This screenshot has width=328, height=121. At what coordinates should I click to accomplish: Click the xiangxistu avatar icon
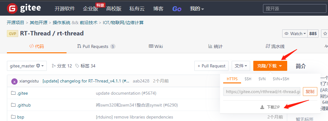tap(14, 81)
